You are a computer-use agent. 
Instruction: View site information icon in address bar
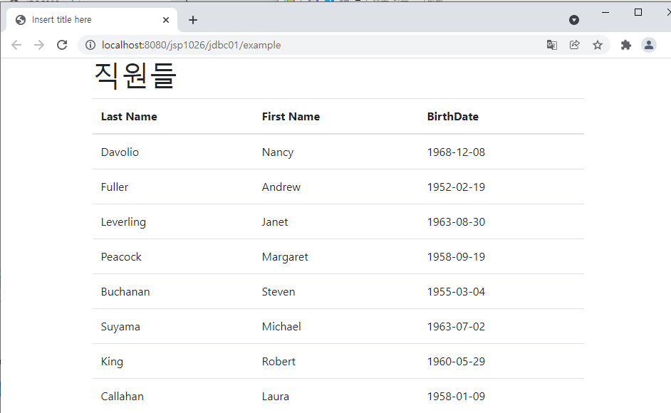click(x=90, y=45)
